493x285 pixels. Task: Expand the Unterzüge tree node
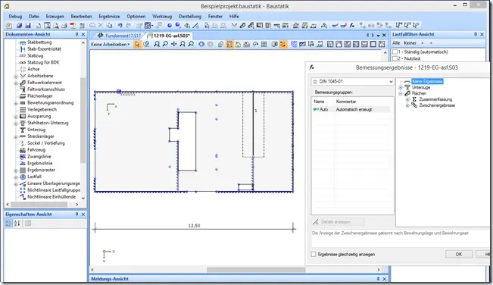point(401,87)
